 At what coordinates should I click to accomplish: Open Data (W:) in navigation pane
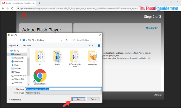pos(17,83)
